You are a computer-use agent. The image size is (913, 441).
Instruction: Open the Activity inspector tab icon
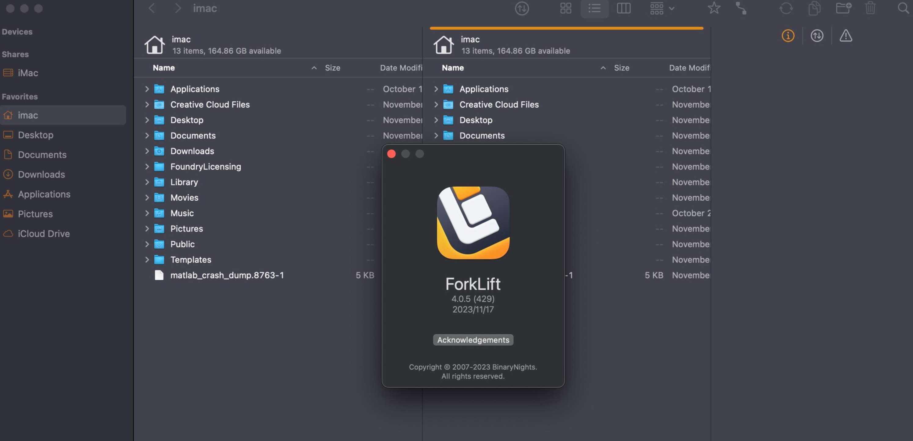816,35
